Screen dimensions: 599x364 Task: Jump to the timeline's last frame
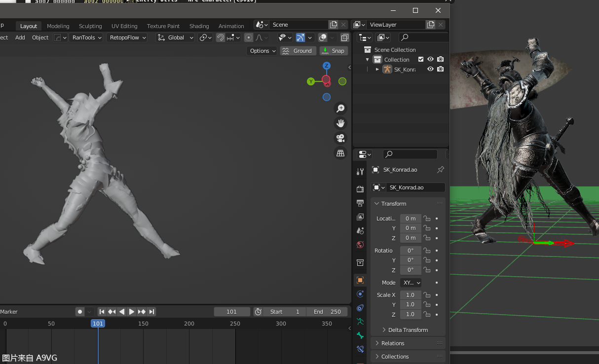tap(152, 312)
